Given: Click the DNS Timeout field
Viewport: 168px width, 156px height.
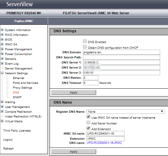Looking at the screenshot, I should coord(91,83).
